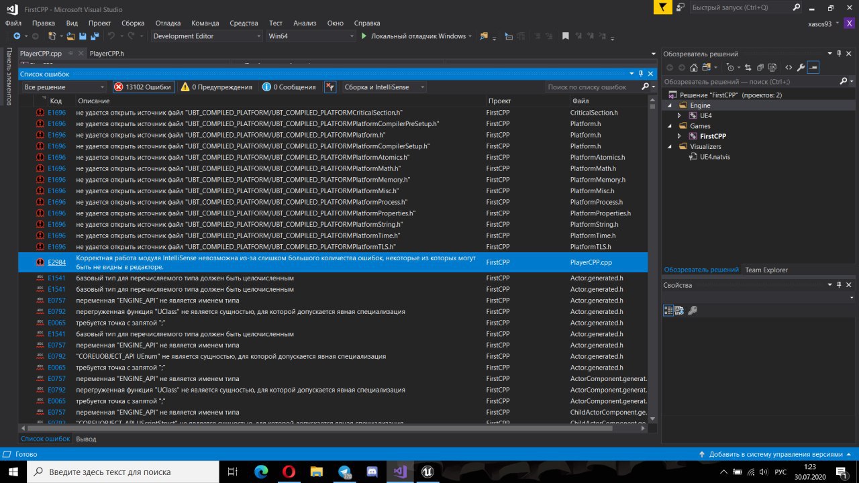Open the feedback icon near Quick Launch
Image resolution: width=859 pixels, height=483 pixels.
[680, 7]
